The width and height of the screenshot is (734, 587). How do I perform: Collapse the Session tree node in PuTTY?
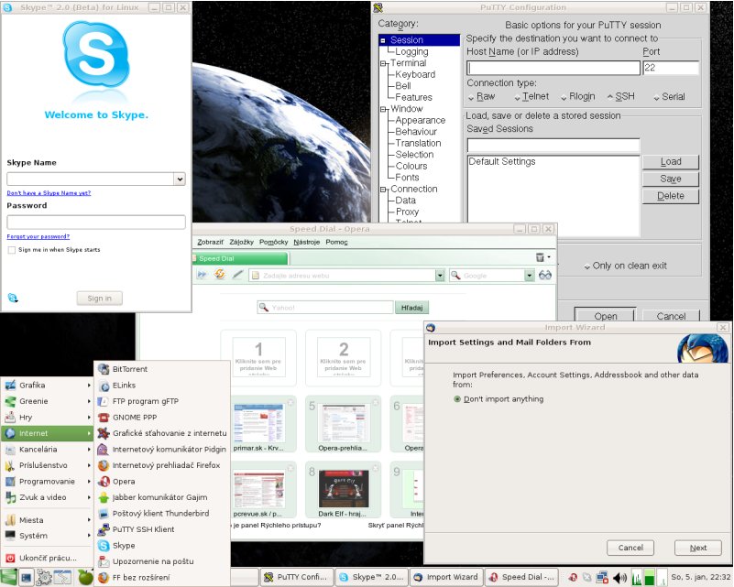(383, 40)
